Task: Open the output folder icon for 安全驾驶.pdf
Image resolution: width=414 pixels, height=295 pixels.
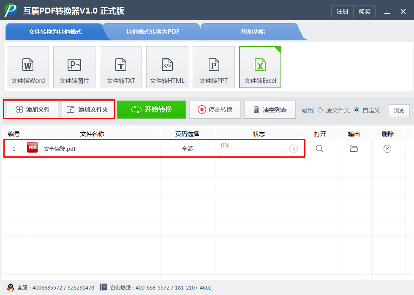Action: click(354, 148)
